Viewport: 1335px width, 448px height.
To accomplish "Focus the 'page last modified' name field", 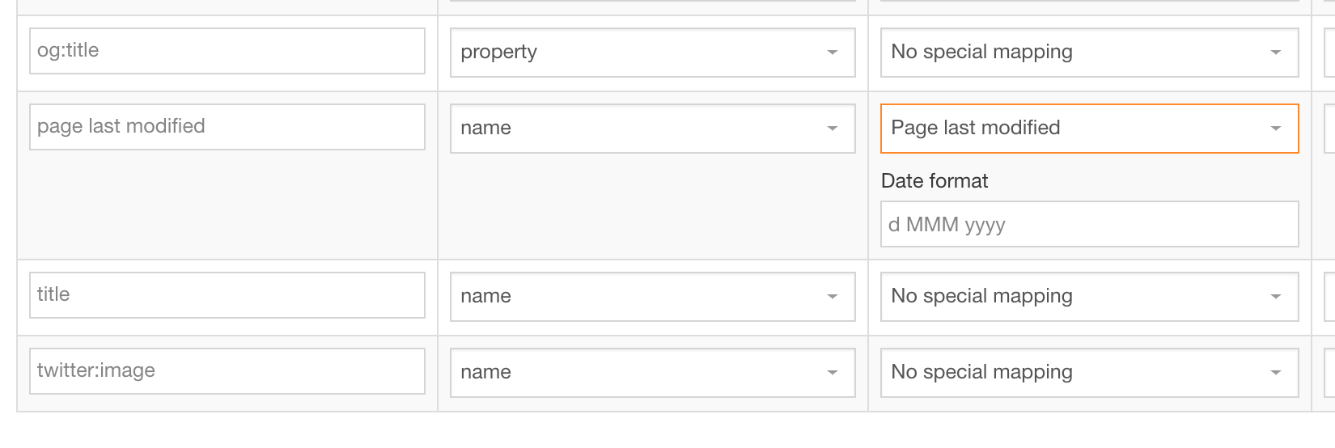I will (227, 127).
